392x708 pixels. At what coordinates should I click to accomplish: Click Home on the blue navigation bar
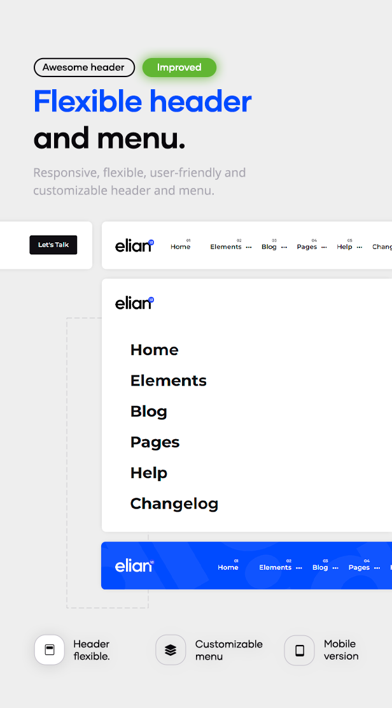228,567
